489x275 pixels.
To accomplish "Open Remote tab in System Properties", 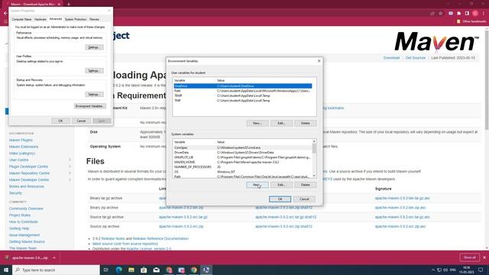I will point(94,19).
